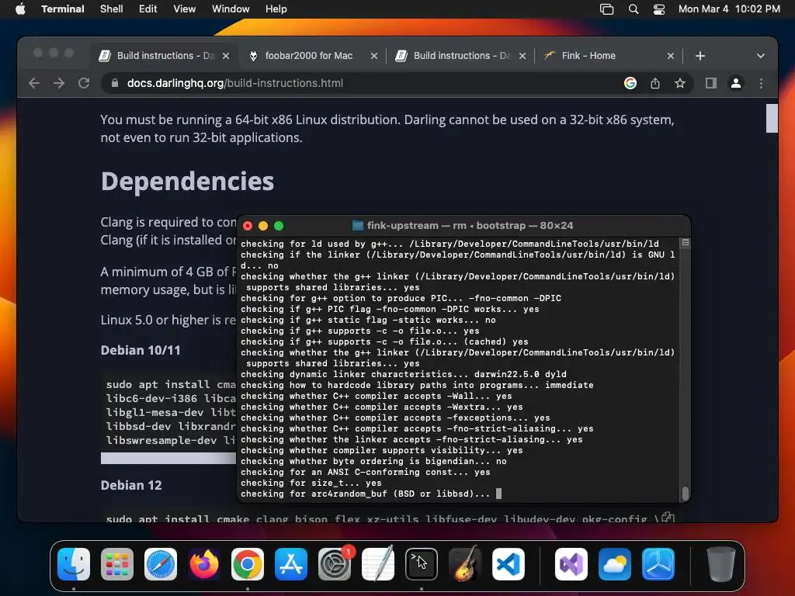Image resolution: width=795 pixels, height=596 pixels.
Task: Open System Settings from the Dock
Action: coord(335,564)
